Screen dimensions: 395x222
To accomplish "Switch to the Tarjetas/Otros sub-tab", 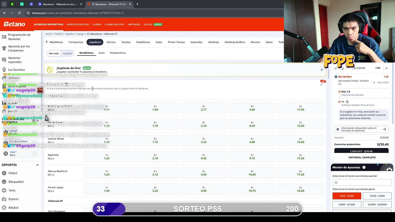I will pos(118,53).
